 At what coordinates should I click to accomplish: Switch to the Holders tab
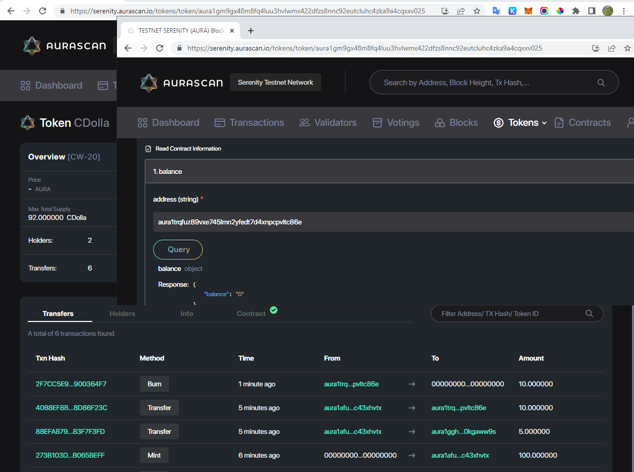[122, 314]
